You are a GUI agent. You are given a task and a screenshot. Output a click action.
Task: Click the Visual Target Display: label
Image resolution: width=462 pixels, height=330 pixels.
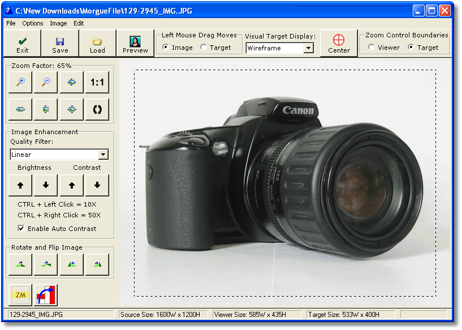coord(280,36)
